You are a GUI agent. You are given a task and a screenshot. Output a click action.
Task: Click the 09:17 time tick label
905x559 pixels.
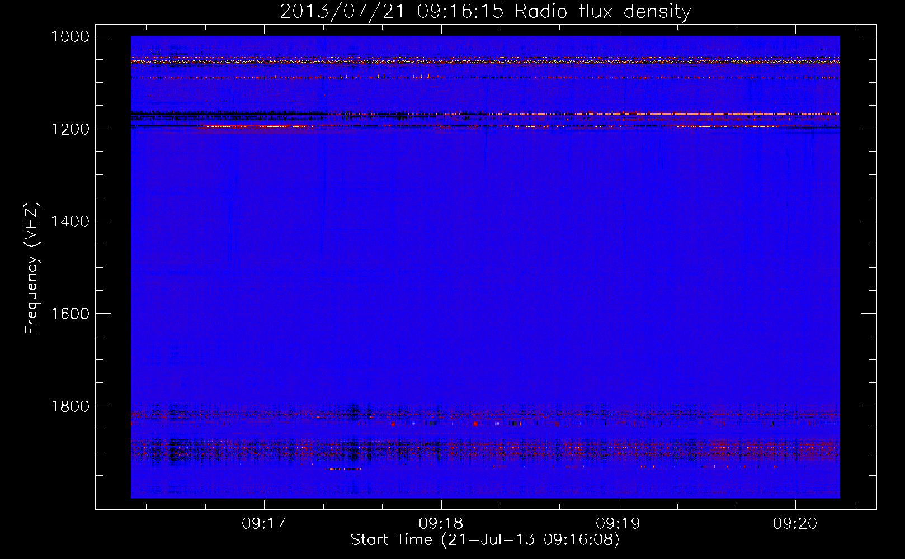point(264,524)
